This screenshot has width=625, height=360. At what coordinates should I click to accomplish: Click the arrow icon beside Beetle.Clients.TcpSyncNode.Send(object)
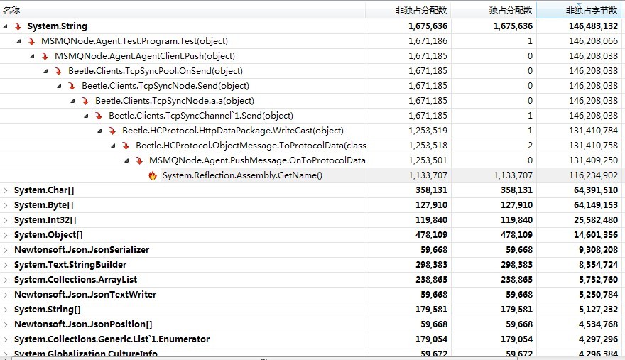(x=72, y=86)
